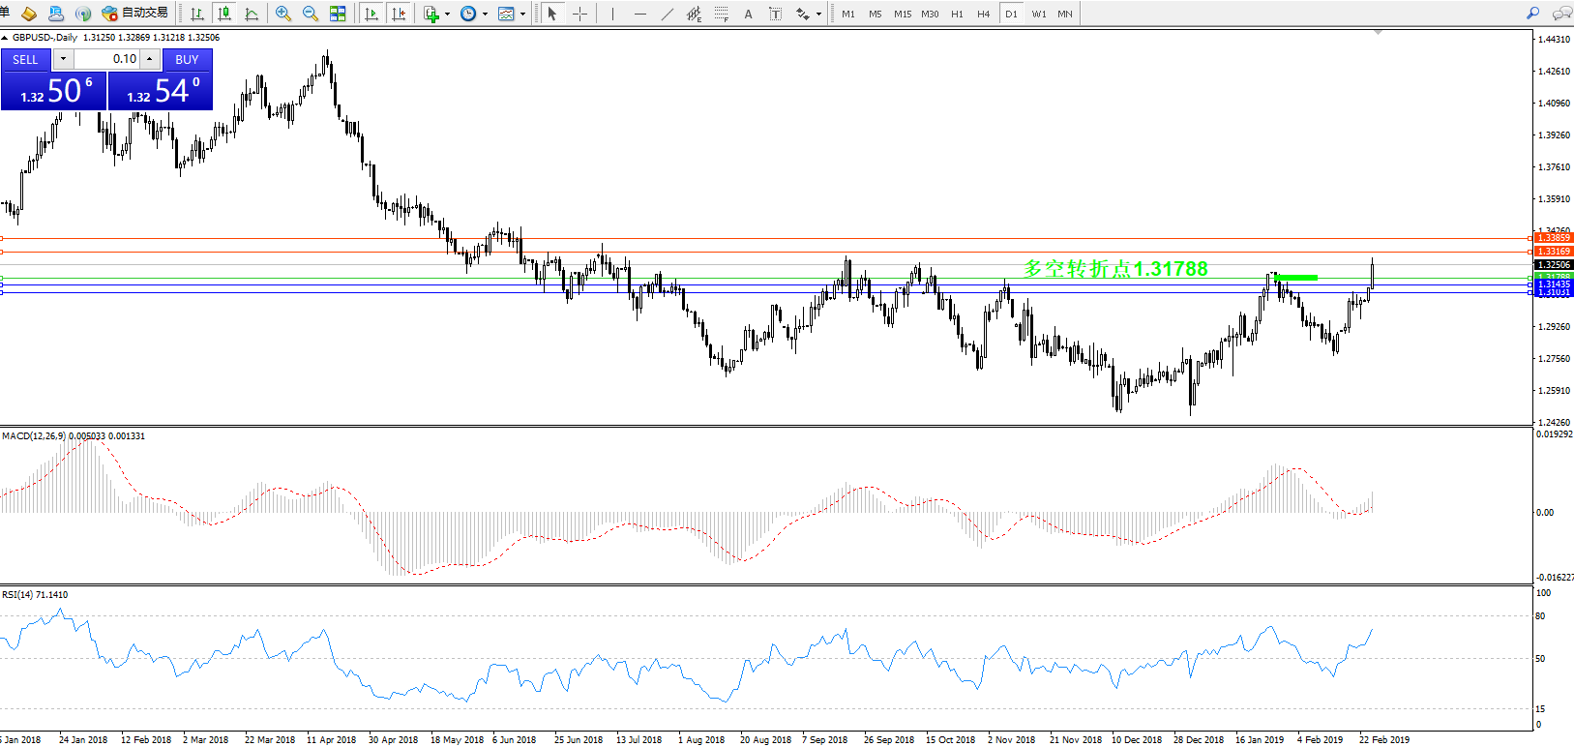Image resolution: width=1574 pixels, height=747 pixels.
Task: Pick the trendline drawing tool
Action: point(667,14)
